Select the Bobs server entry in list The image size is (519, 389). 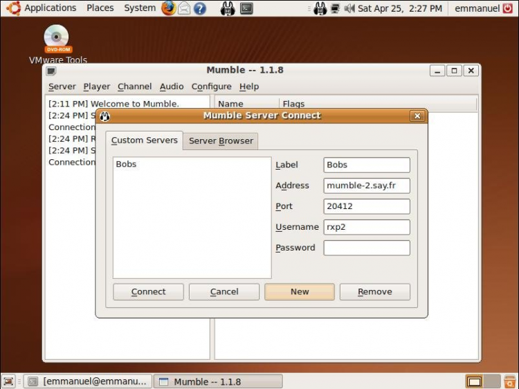tap(192, 164)
